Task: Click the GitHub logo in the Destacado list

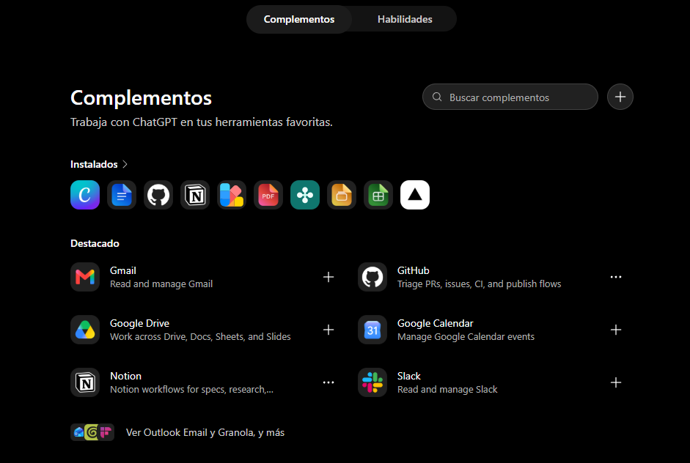Action: pos(372,277)
